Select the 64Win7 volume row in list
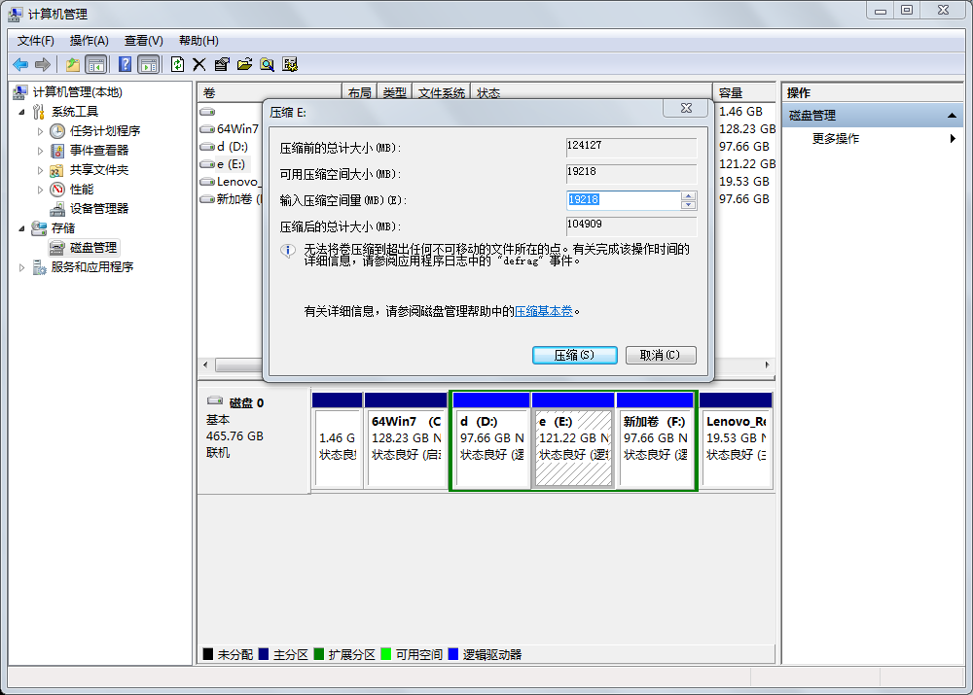 231,129
